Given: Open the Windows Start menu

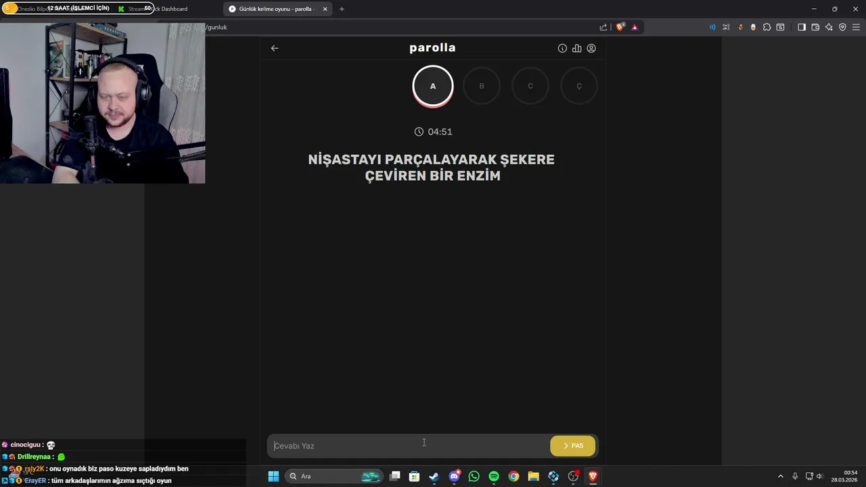Looking at the screenshot, I should pyautogui.click(x=273, y=476).
